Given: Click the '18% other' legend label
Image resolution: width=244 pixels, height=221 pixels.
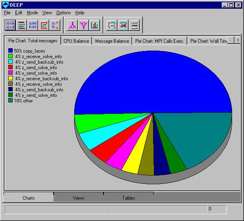Looking at the screenshot, I should coord(23,101).
